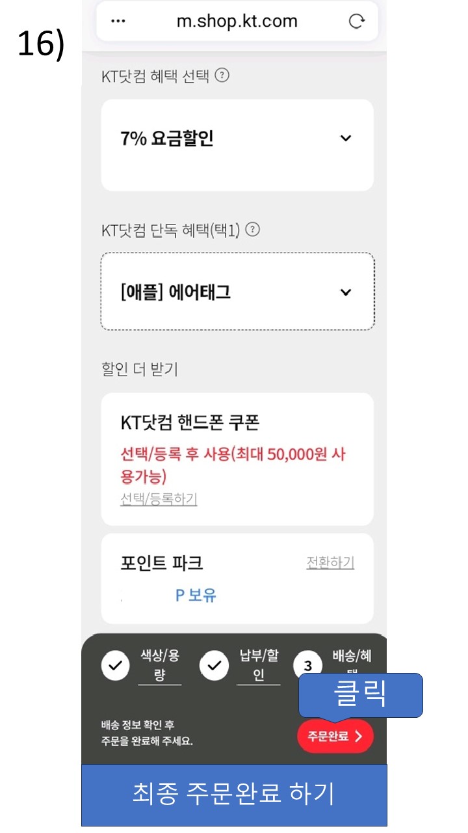
Task: Reload the page with refresh icon
Action: (x=356, y=21)
